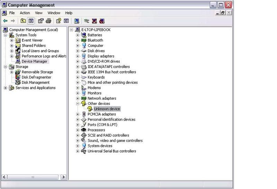Open the Properties toolbar icon
The height and width of the screenshot is (189, 277).
pyautogui.click(x=41, y=21)
